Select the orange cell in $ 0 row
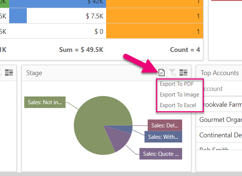 155,31
